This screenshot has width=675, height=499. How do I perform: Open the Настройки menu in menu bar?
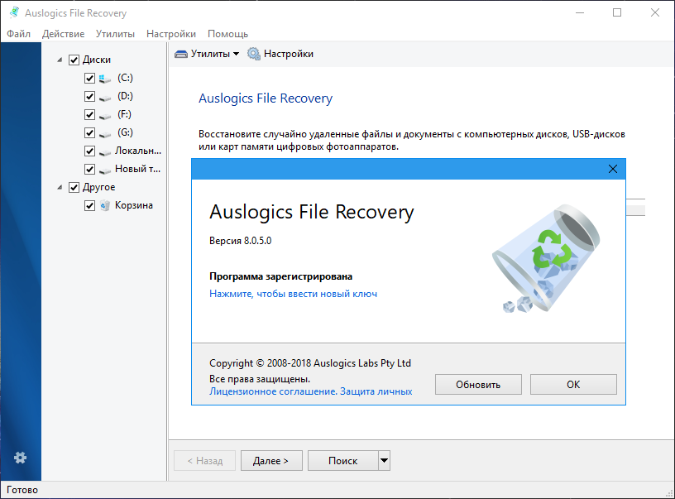coord(171,34)
